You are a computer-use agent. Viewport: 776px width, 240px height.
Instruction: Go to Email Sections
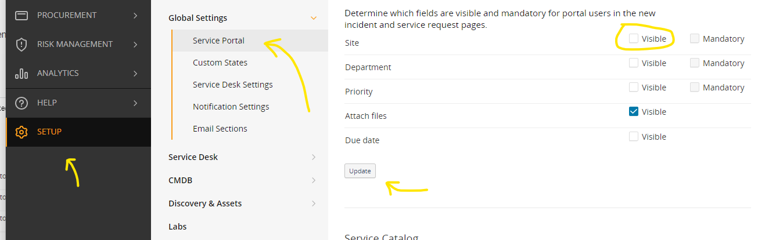tap(220, 129)
